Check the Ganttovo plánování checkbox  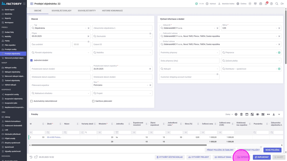93,101
